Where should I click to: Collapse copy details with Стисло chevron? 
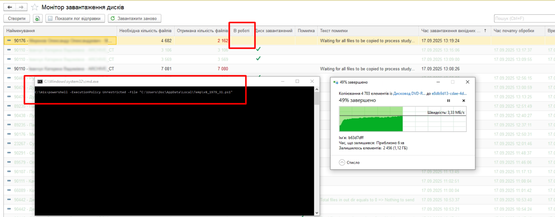342,163
